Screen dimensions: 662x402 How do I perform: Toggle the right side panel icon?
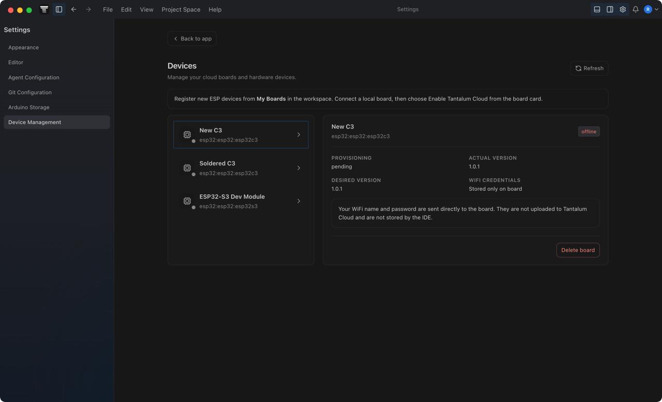[610, 9]
